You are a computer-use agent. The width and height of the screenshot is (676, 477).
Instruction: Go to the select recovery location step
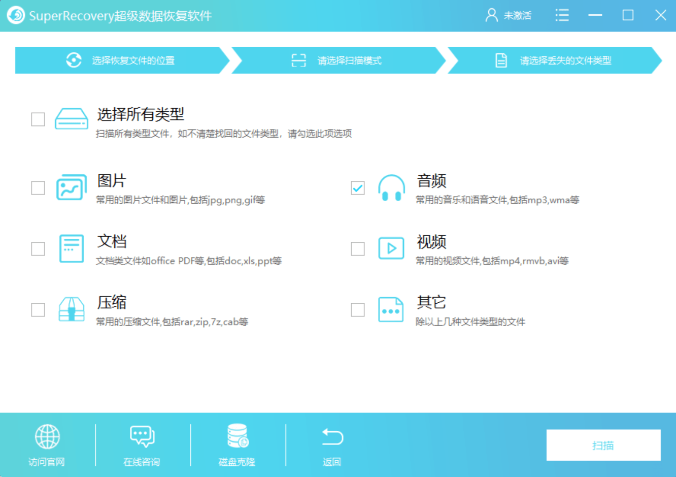click(x=121, y=60)
